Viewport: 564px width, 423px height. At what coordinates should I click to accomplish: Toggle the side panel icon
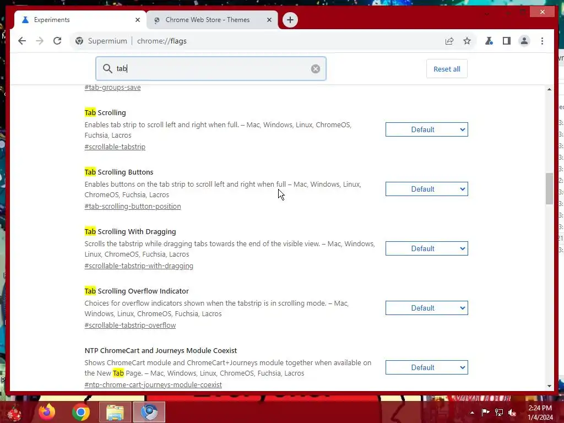(x=507, y=41)
